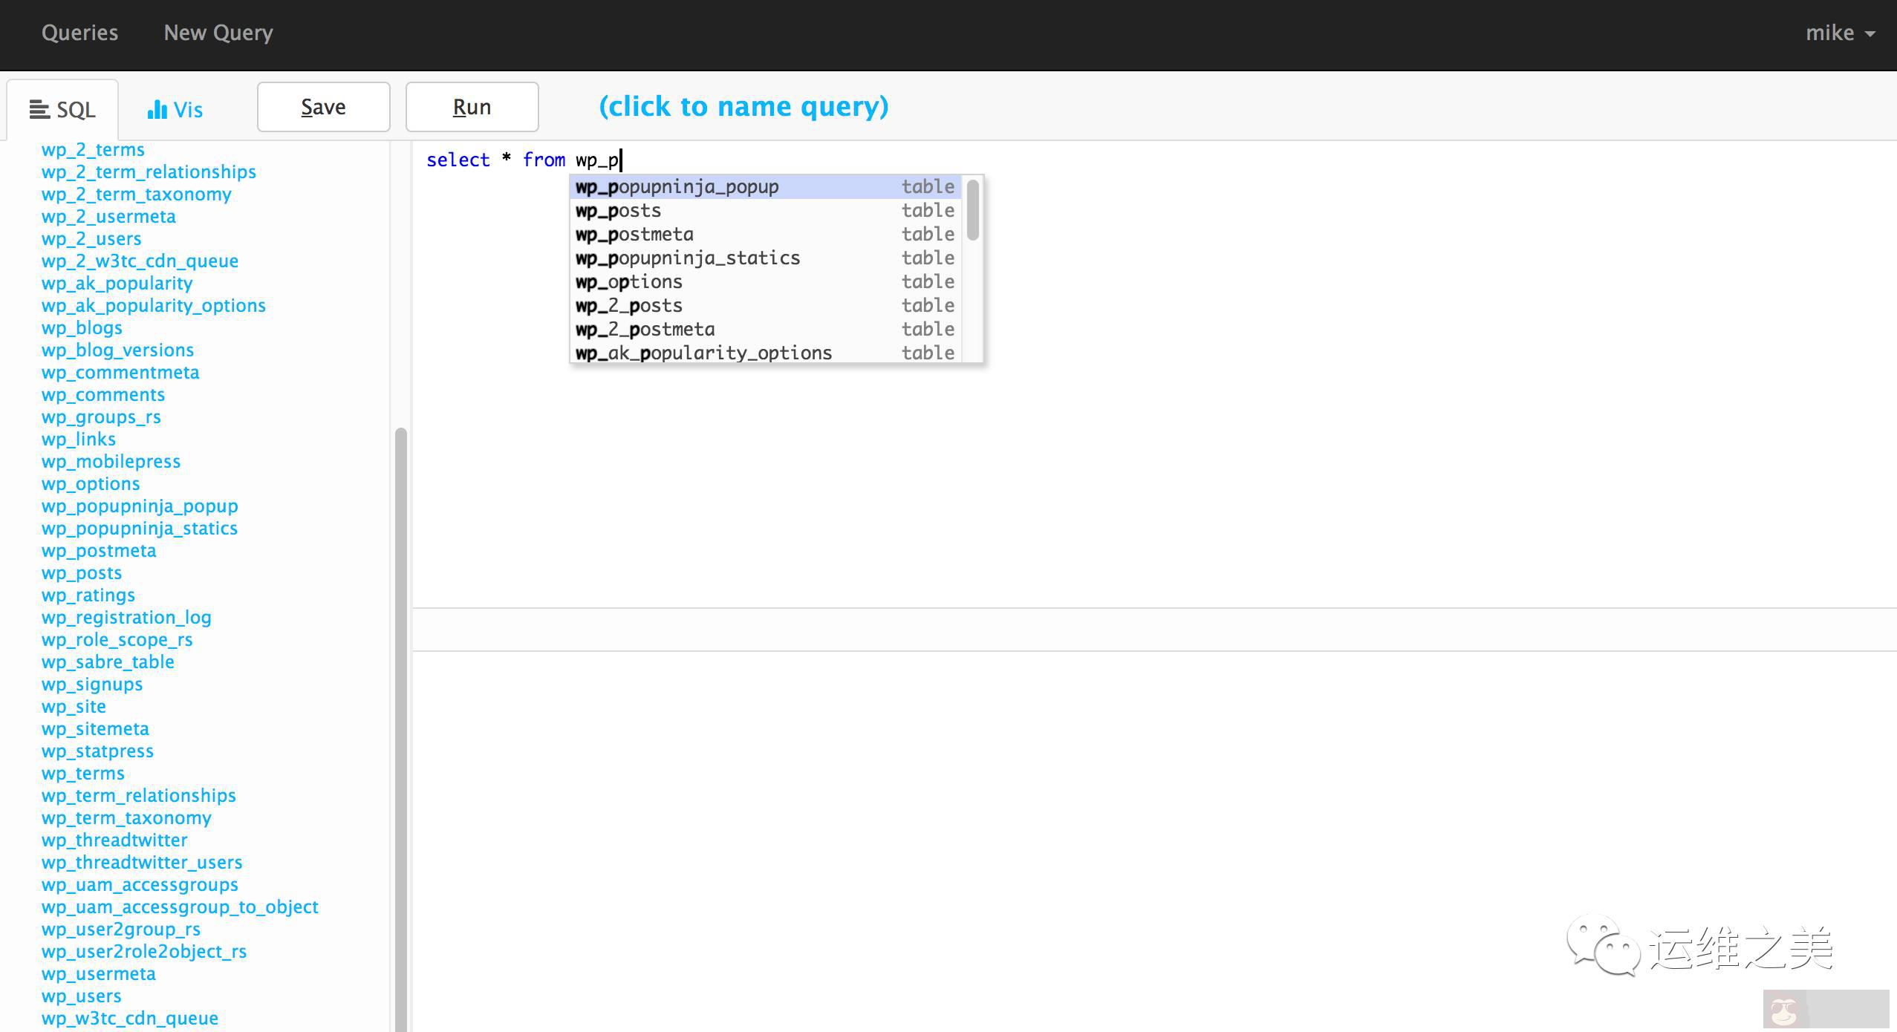Click the autocomplete popup scrollbar
Viewport: 1897px width, 1032px height.
(972, 211)
